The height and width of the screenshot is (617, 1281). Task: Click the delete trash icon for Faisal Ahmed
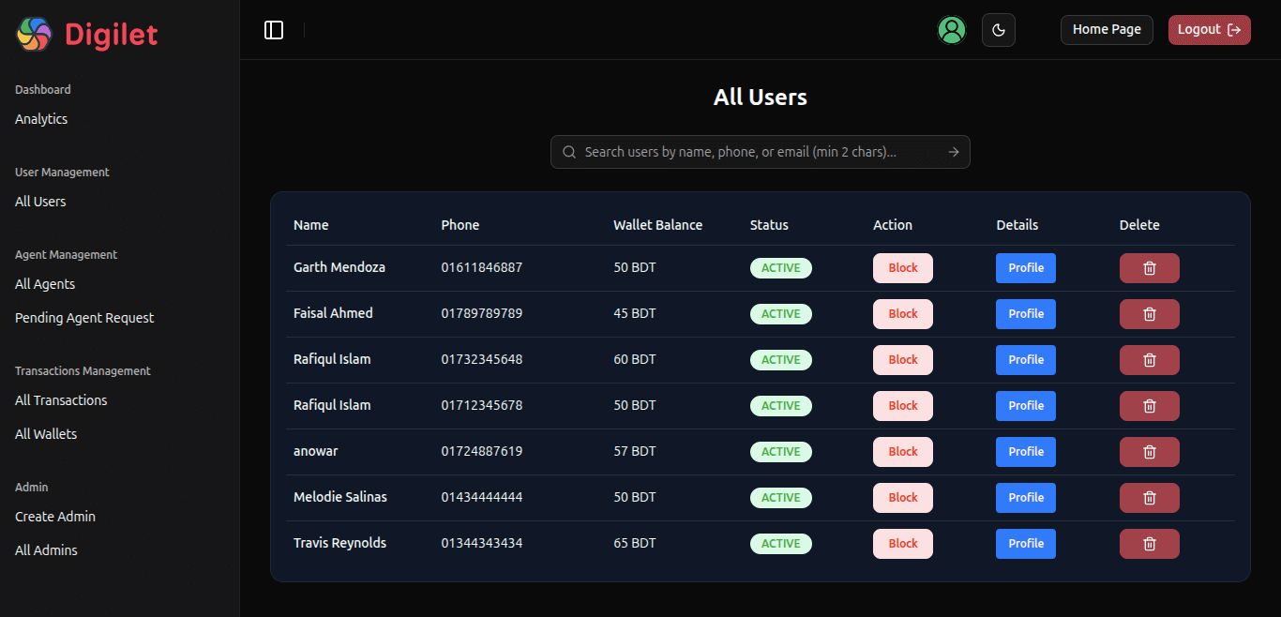[1149, 313]
